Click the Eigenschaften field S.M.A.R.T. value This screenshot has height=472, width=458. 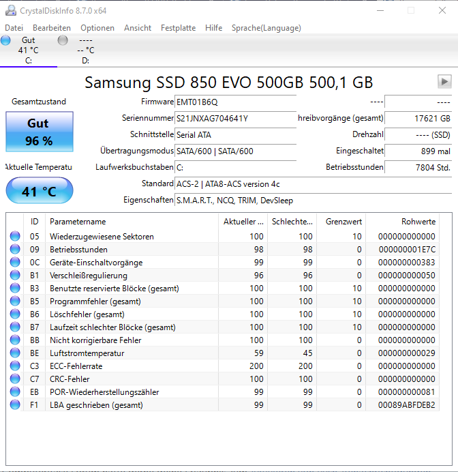point(313,200)
